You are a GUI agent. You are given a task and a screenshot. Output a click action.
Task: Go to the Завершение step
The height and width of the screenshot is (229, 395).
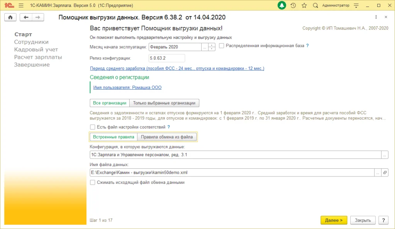[32, 64]
